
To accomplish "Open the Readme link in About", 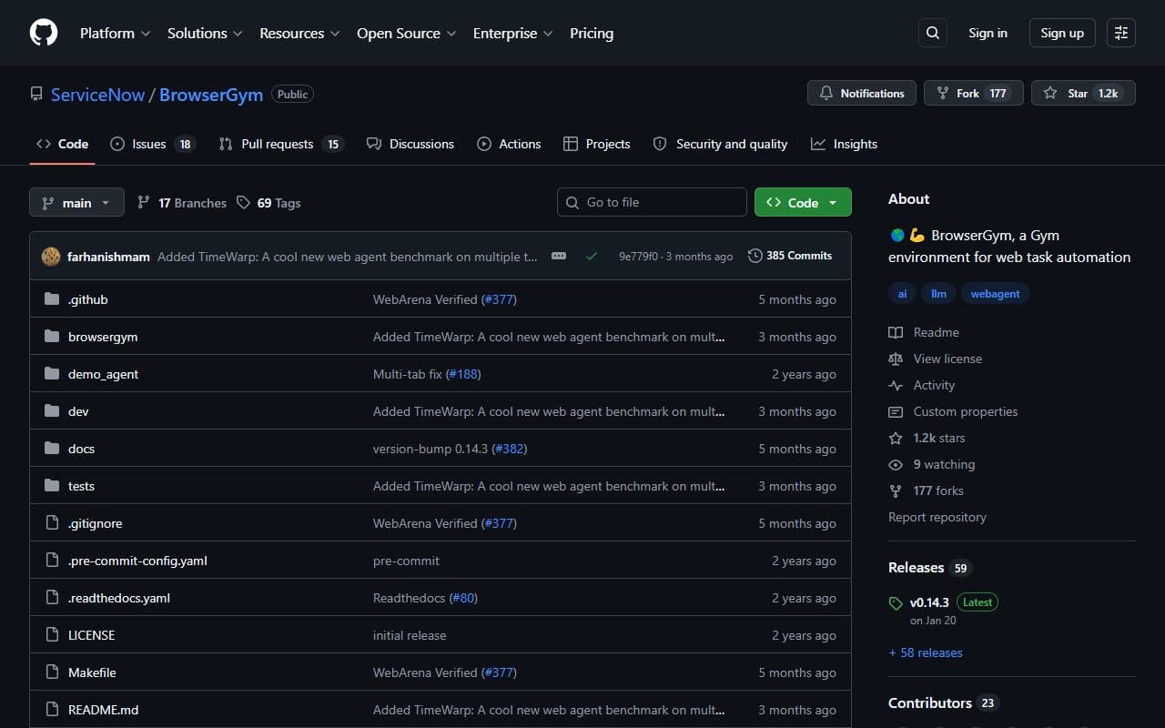I will point(925,332).
